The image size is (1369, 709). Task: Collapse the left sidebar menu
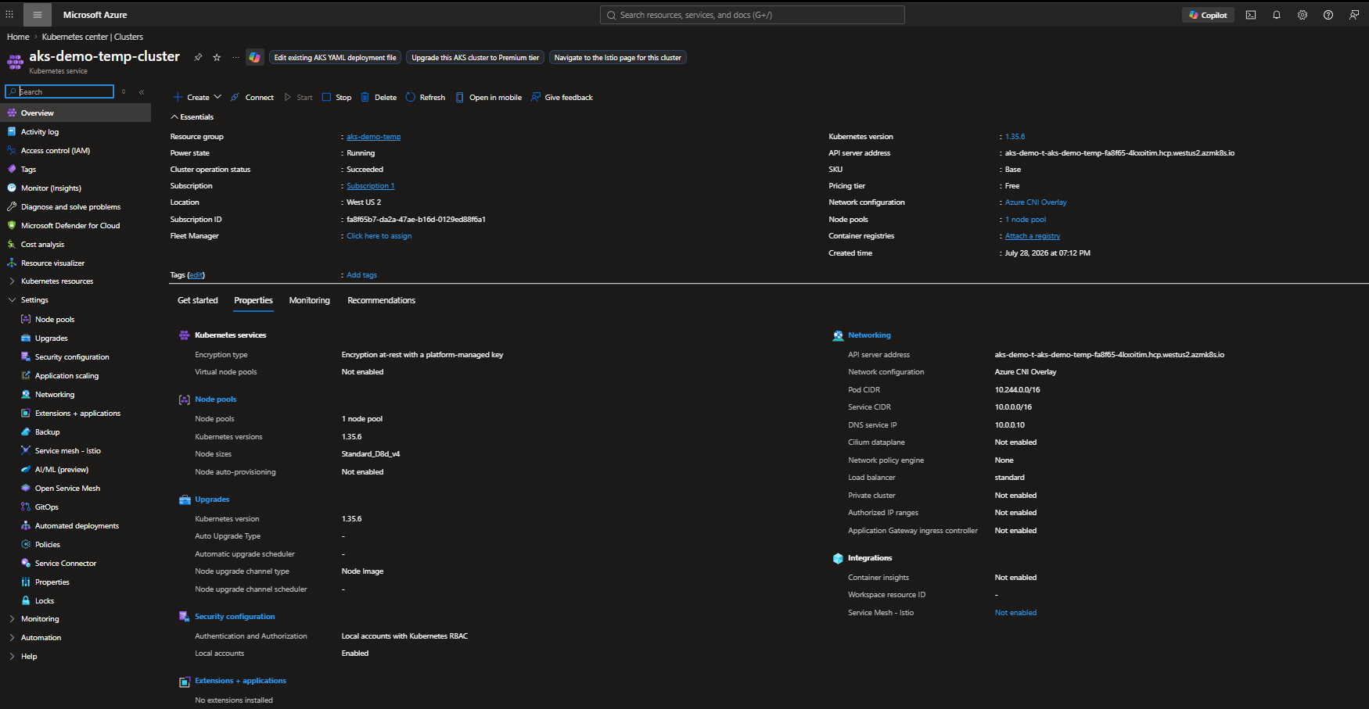tap(142, 92)
